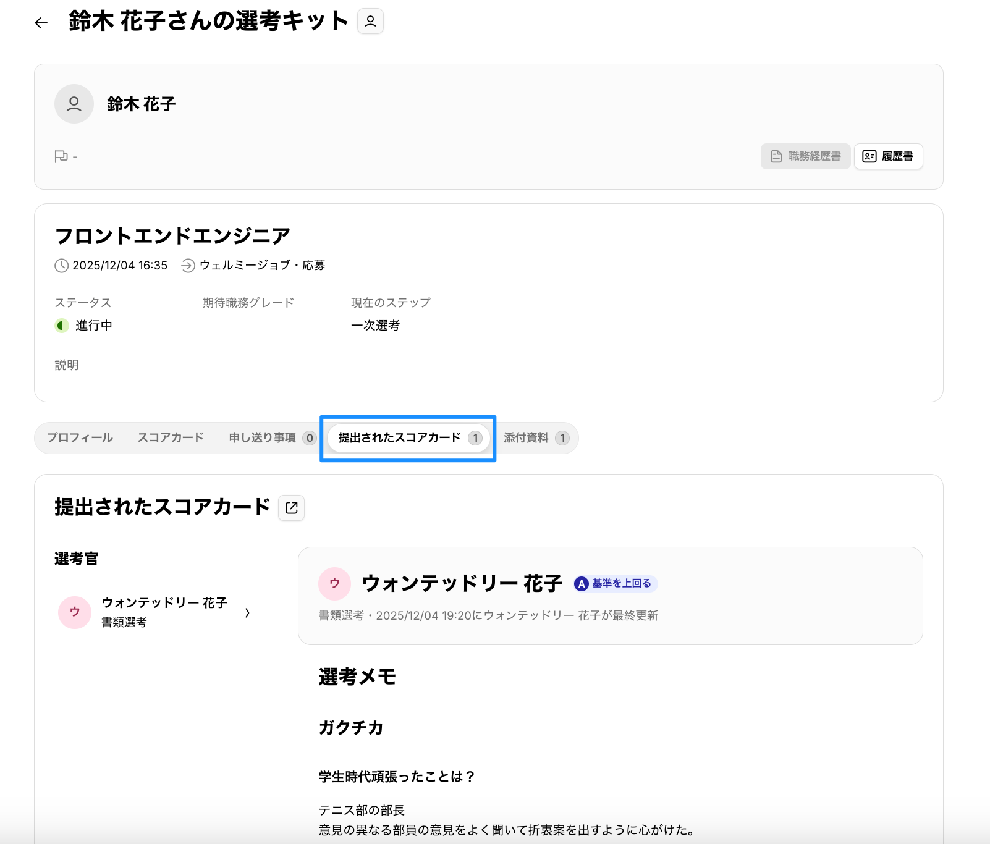Click the pink ウ avatar in scorecard header
This screenshot has width=990, height=844.
[334, 584]
